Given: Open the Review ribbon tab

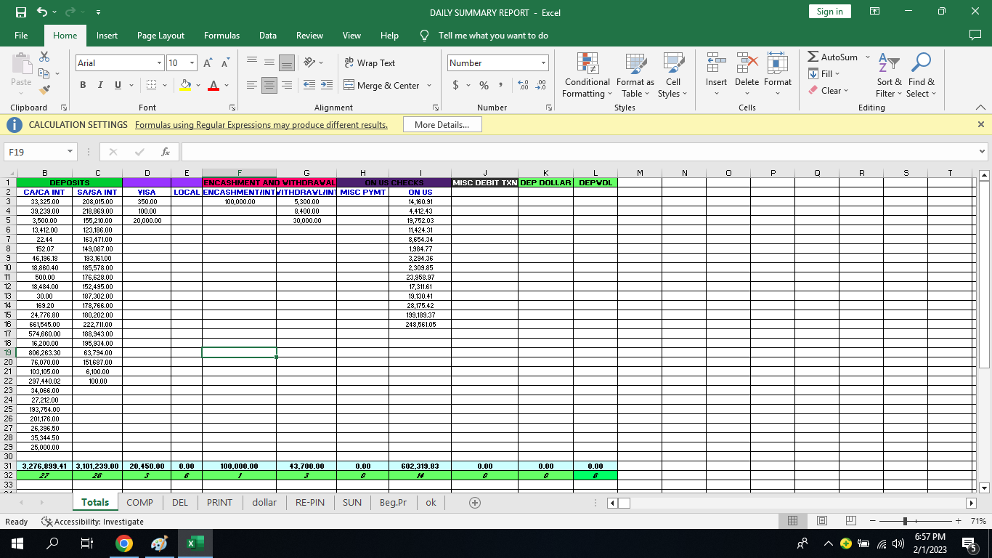Looking at the screenshot, I should (309, 35).
